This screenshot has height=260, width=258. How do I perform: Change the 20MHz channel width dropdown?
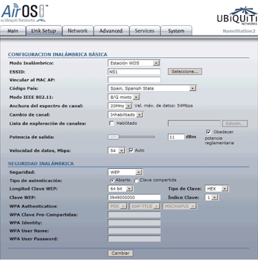pyautogui.click(x=120, y=106)
